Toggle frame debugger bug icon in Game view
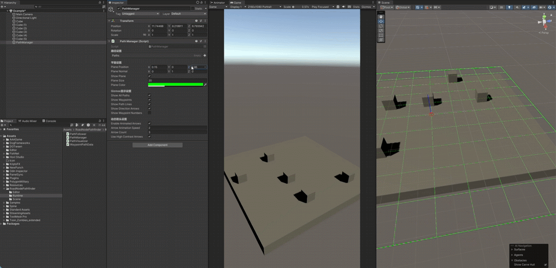This screenshot has height=268, width=556. (x=338, y=7)
